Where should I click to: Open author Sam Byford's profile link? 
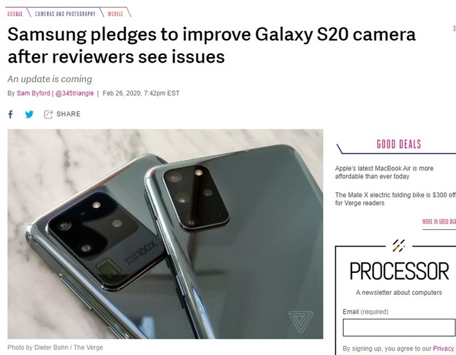point(33,93)
